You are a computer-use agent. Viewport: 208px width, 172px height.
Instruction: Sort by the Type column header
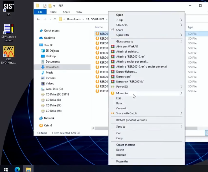190,27
